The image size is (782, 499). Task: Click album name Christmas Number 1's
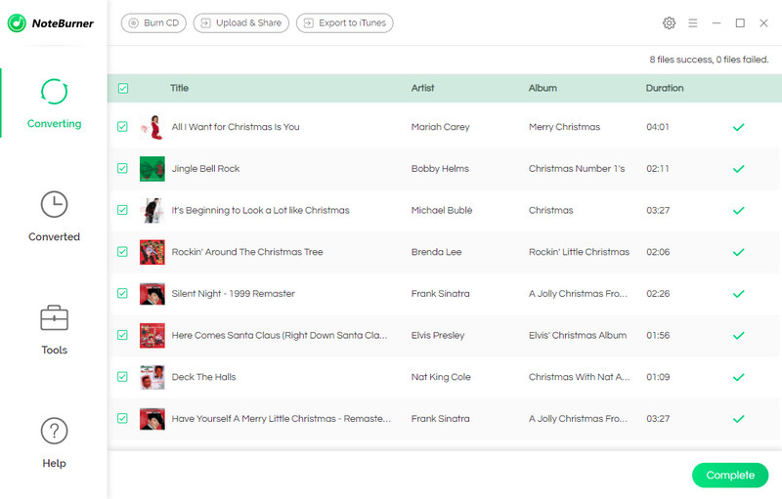577,168
